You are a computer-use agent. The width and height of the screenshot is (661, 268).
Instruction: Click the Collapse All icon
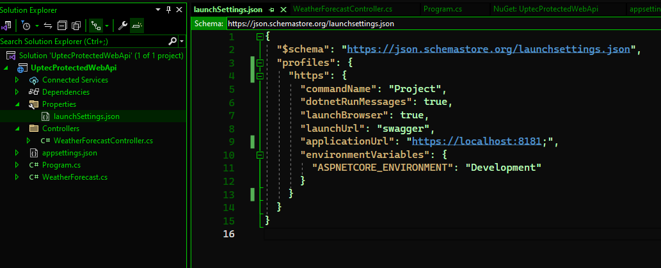point(62,26)
